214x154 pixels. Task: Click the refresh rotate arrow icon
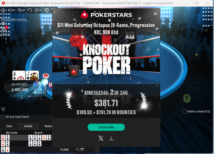(x=30, y=10)
